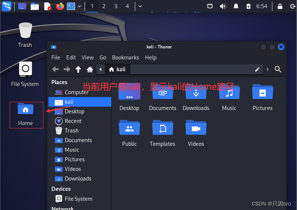Viewport: 297px width, 210px height.
Task: Go back with the left arrow button
Action: (x=55, y=69)
